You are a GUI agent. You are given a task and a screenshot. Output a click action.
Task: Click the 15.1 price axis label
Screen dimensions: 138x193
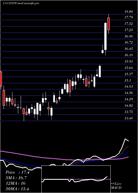(128, 81)
